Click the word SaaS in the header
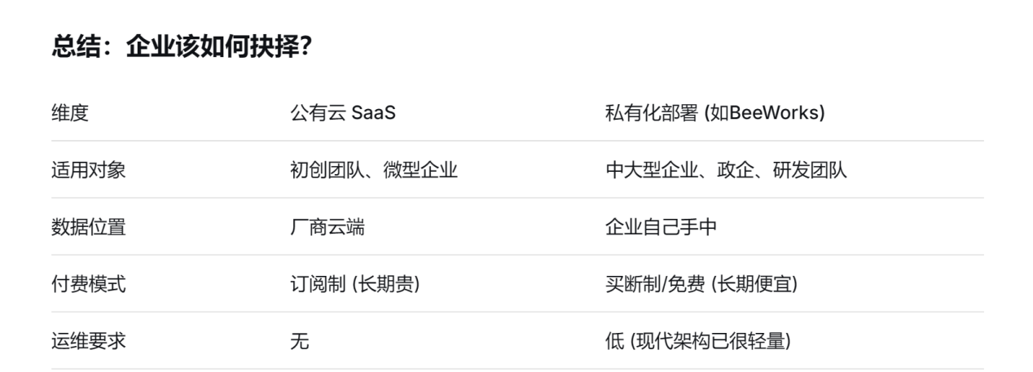 (373, 112)
